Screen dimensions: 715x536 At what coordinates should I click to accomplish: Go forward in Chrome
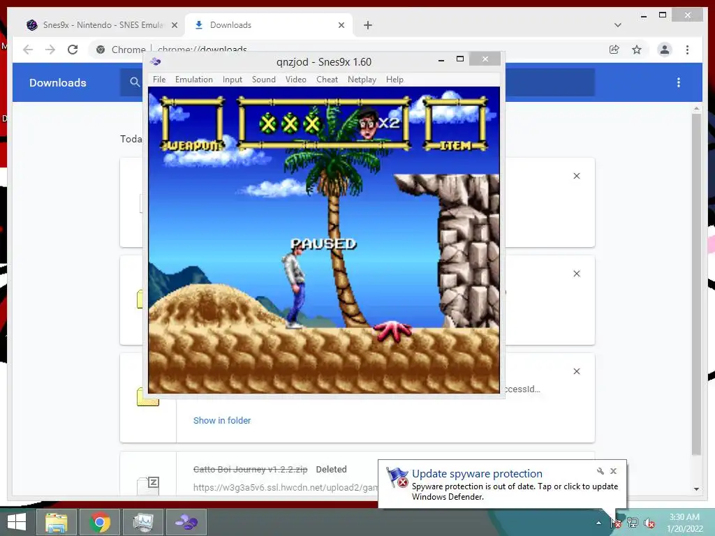pyautogui.click(x=50, y=50)
